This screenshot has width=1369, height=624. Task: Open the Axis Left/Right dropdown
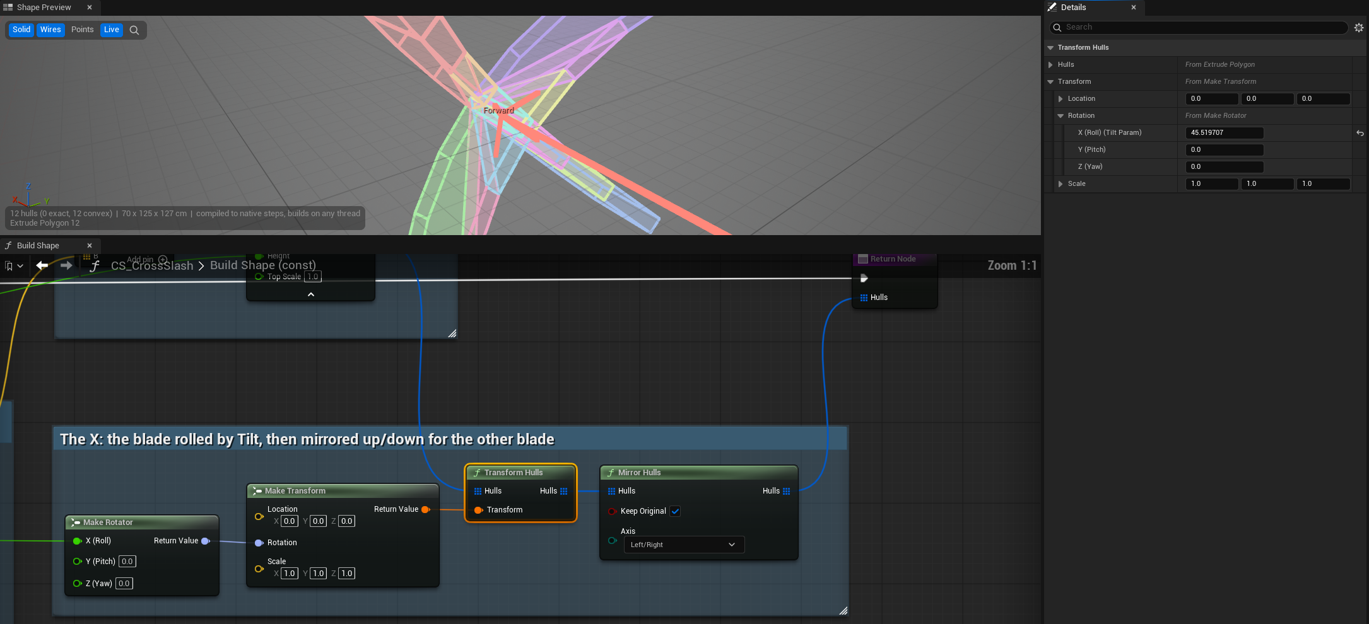coord(684,545)
